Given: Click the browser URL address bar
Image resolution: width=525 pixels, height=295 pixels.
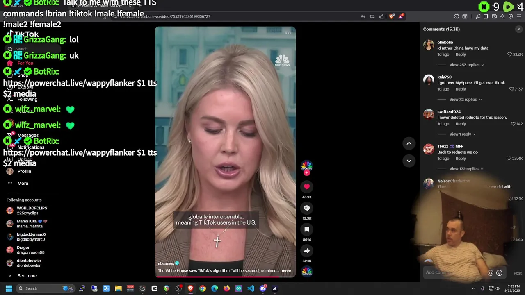Looking at the screenshot, I should (238, 16).
